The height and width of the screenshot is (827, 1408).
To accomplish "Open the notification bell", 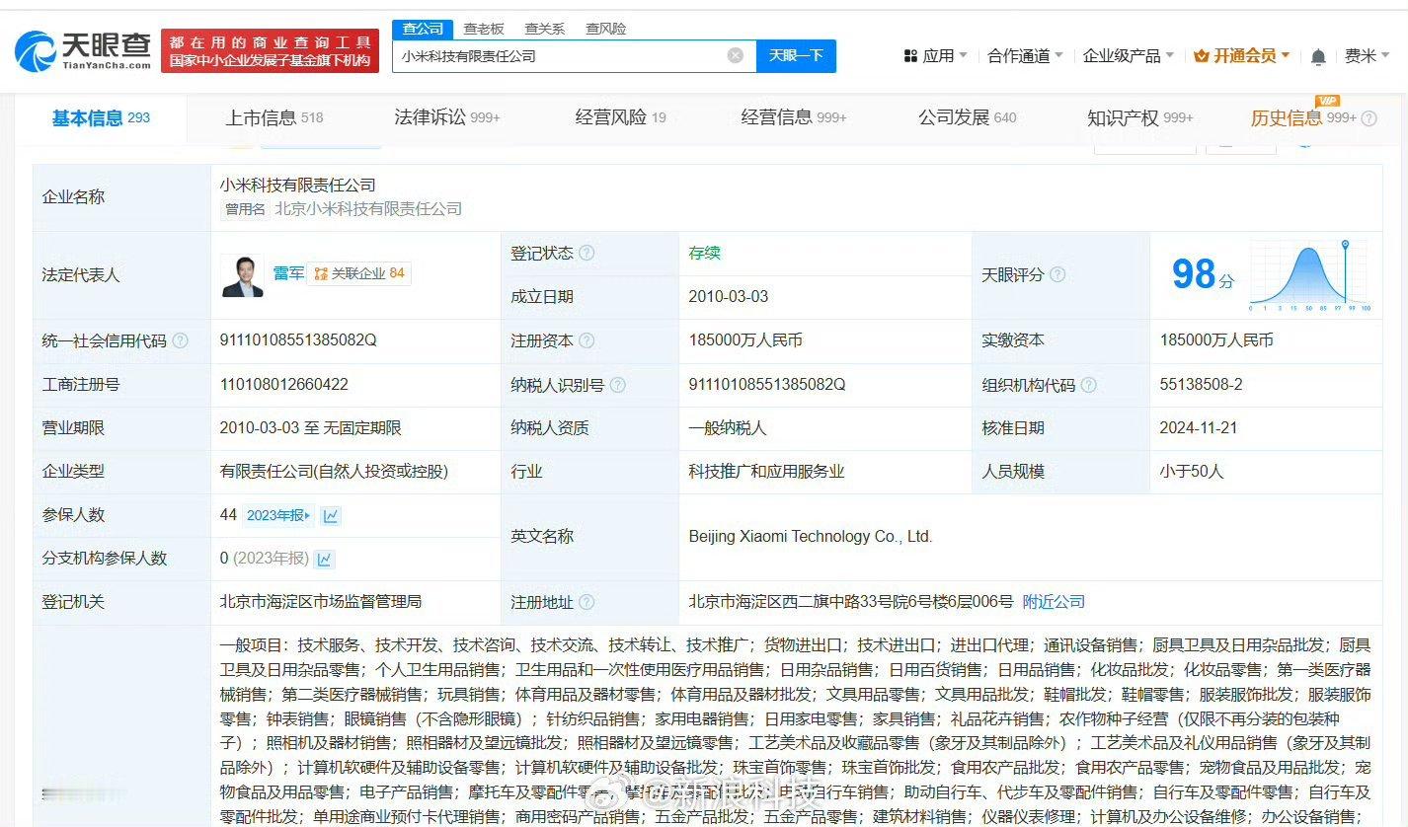I will 1318,56.
